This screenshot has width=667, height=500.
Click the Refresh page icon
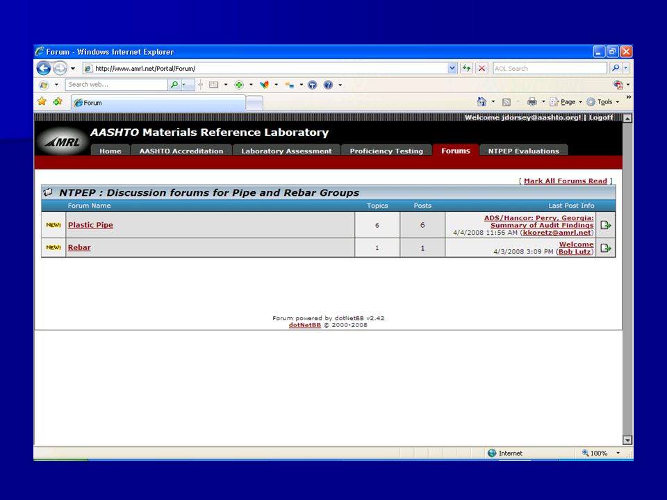[467, 68]
